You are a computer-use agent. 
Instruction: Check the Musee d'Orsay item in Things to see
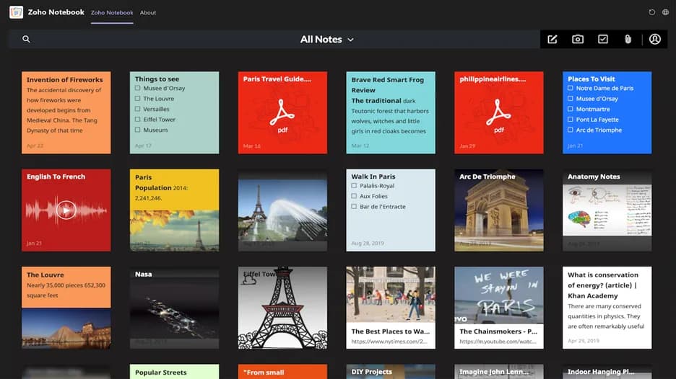[x=138, y=89]
